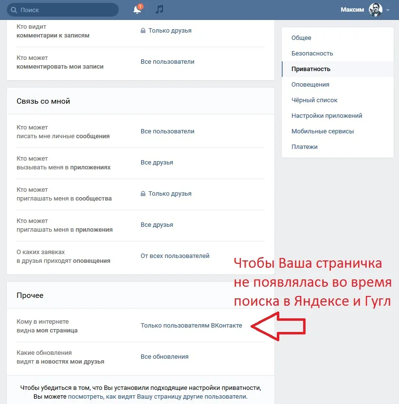Click label 'в друзья приходят оповещения'
The height and width of the screenshot is (404, 399).
[63, 261]
